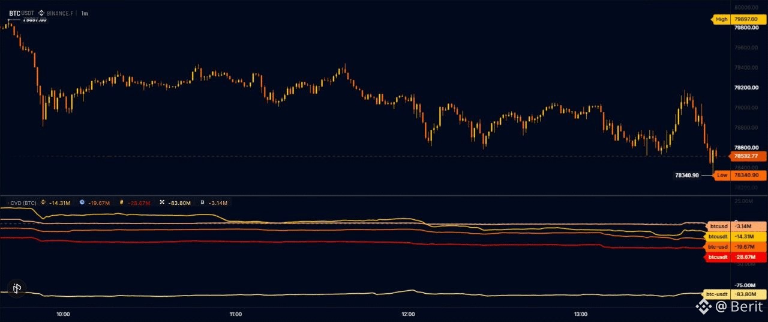
Task: Click the Low 78340.90 price label
Action: click(x=739, y=175)
